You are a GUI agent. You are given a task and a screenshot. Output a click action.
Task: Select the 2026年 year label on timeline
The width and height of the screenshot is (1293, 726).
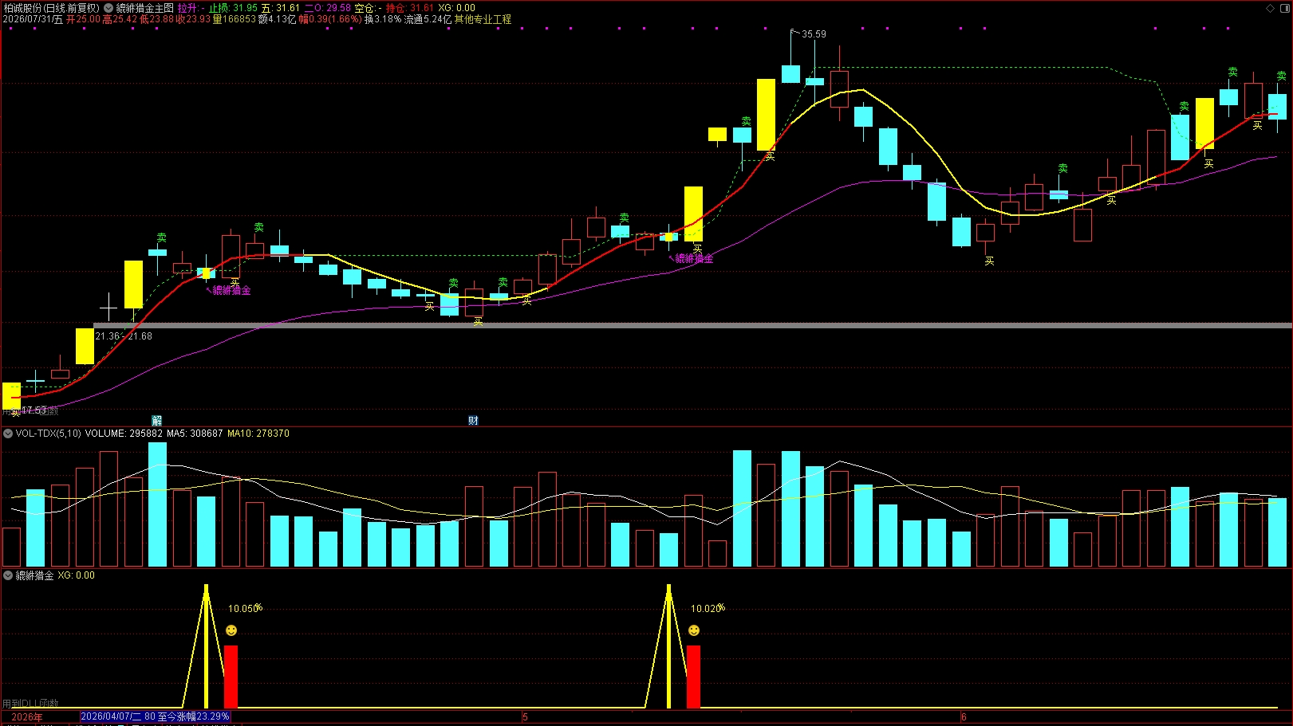click(x=27, y=717)
